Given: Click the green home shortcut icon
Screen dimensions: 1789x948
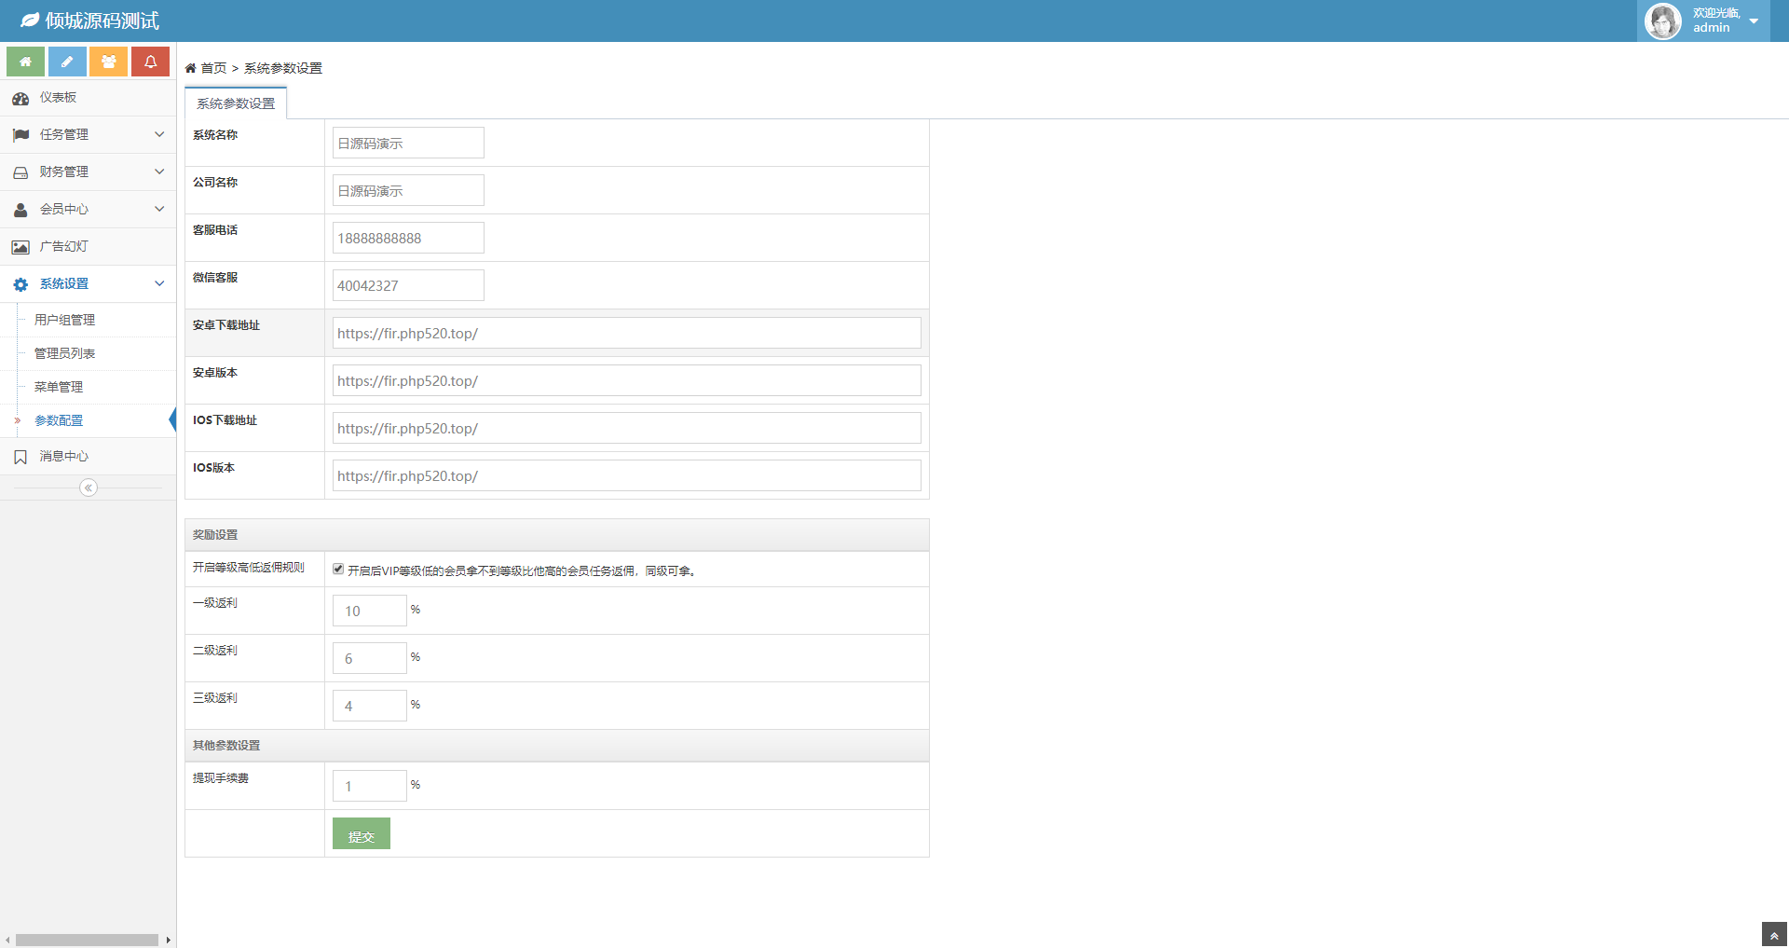Looking at the screenshot, I should pos(26,62).
